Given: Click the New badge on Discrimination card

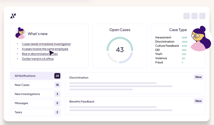Looking at the screenshot, I should coord(198,77).
